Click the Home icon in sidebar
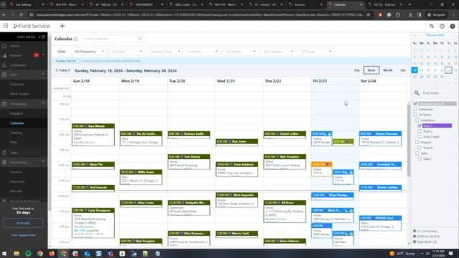This screenshot has height=258, width=459. pyautogui.click(x=4, y=46)
